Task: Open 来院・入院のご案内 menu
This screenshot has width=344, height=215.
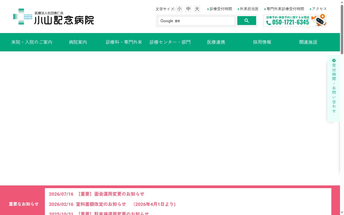Action: point(32,42)
